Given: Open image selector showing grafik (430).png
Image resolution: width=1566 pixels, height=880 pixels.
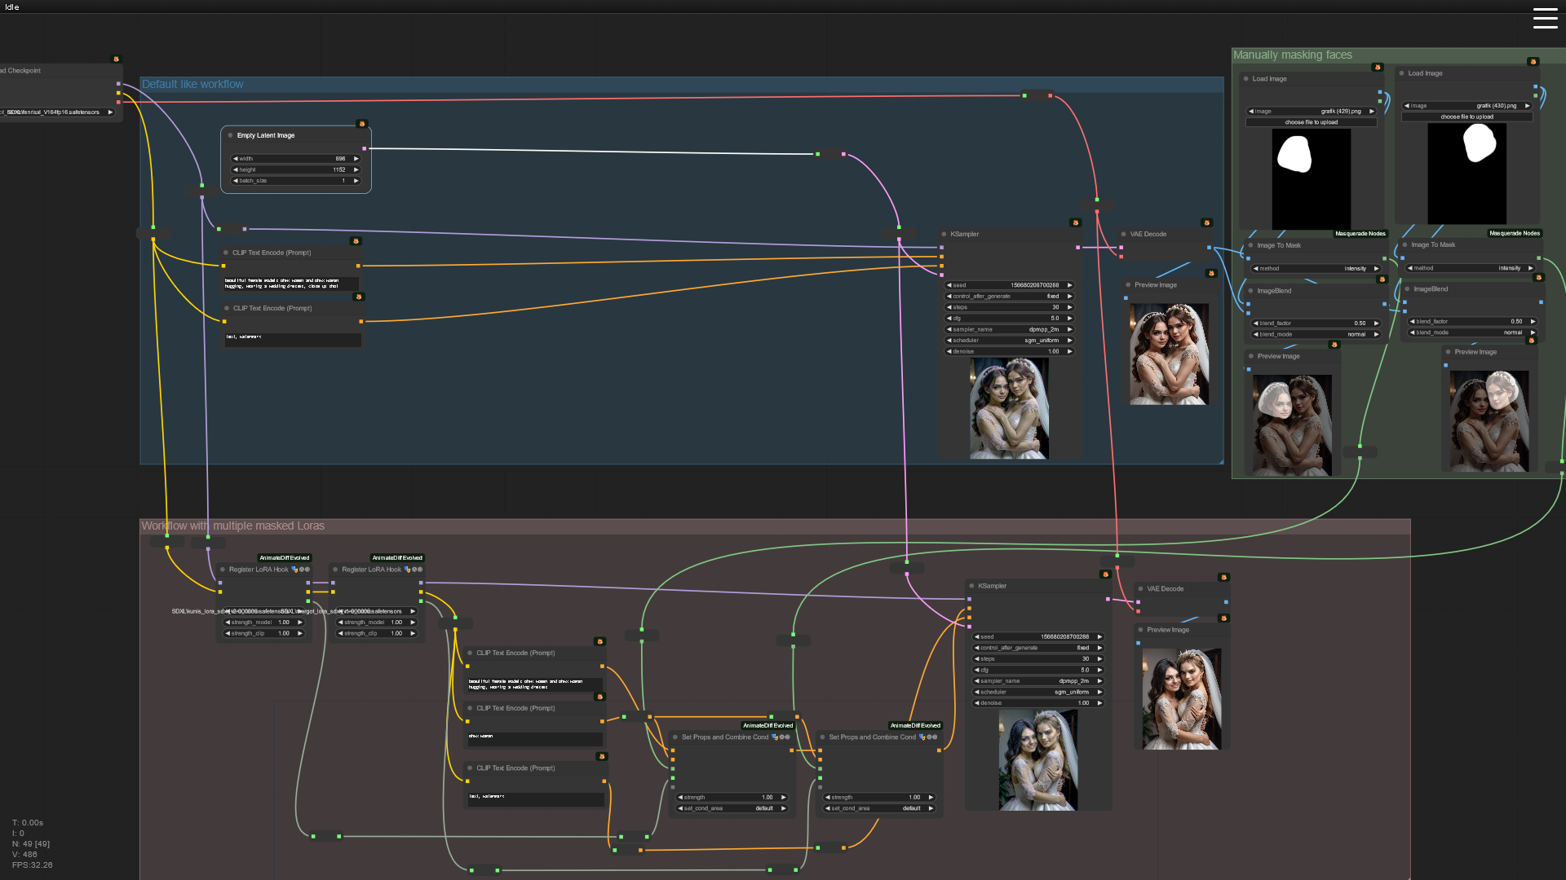Looking at the screenshot, I should (1467, 106).
